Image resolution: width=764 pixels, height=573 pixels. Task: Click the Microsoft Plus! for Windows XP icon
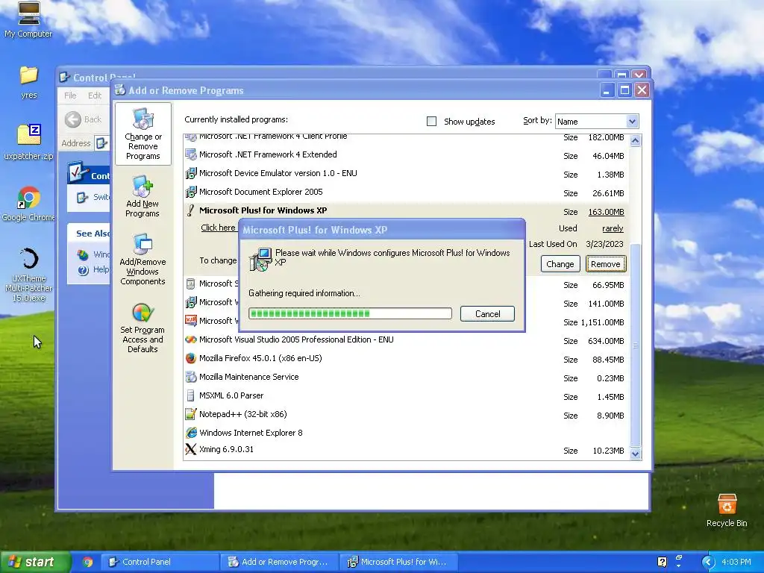pyautogui.click(x=191, y=210)
